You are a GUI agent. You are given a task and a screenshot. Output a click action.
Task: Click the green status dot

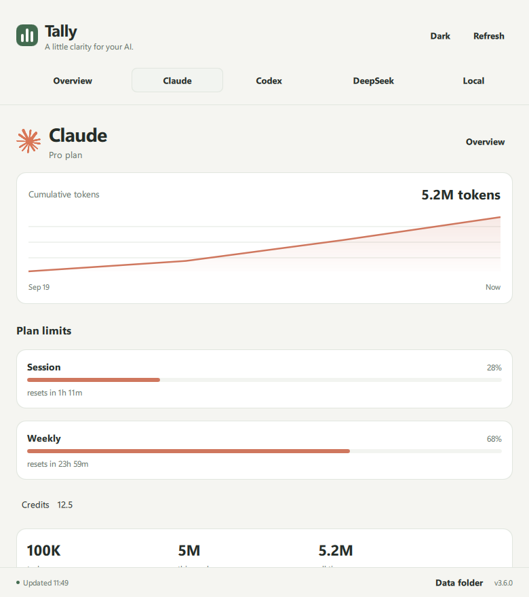pos(18,583)
